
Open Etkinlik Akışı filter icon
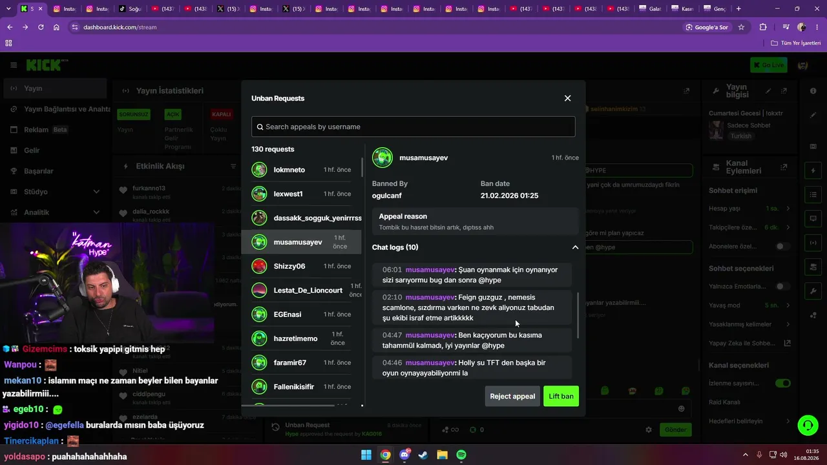point(234,166)
